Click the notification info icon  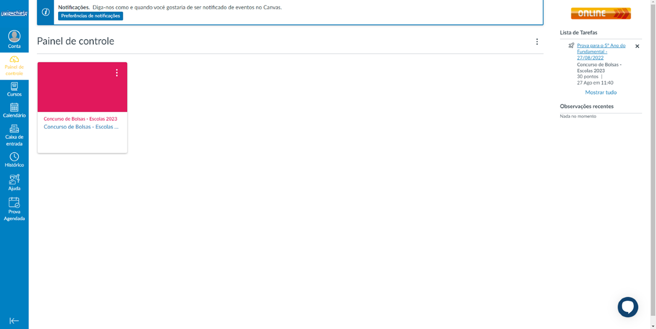[46, 12]
